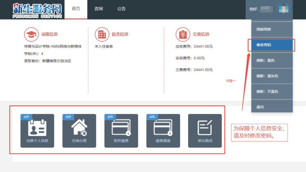Click the 交费信息 heading
The image size is (306, 172).
click(201, 34)
